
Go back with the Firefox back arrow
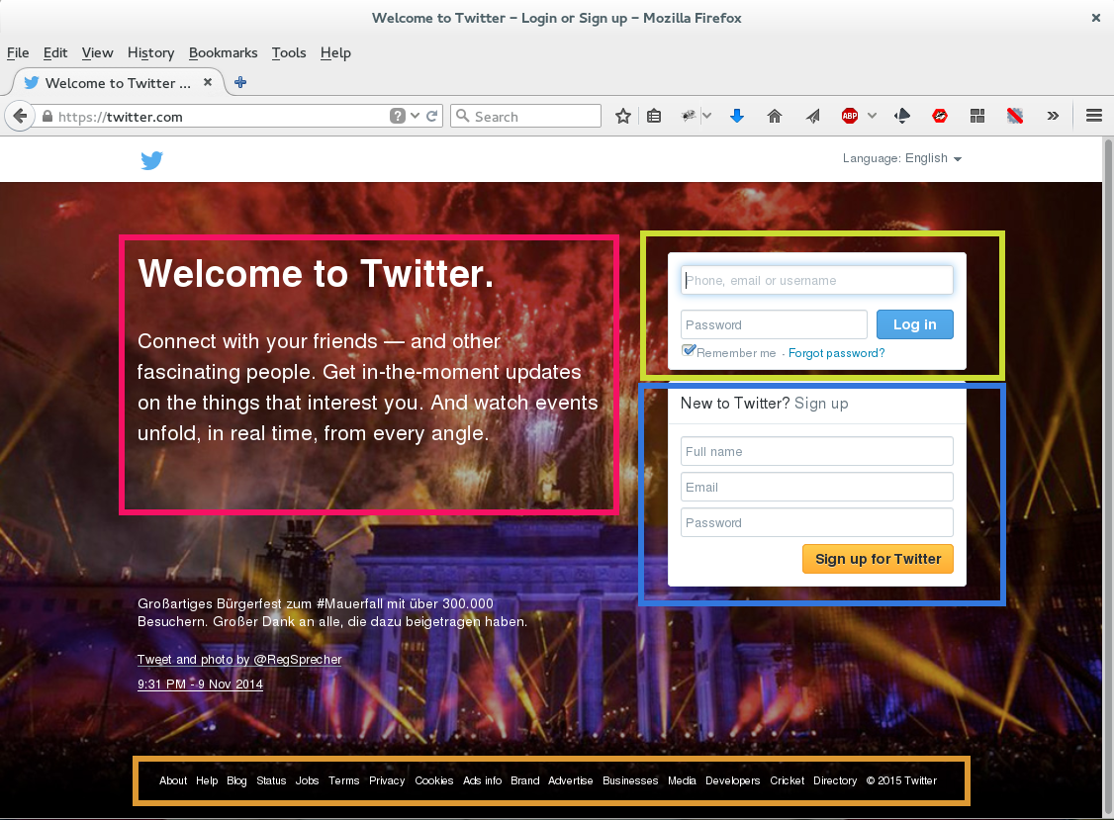20,116
